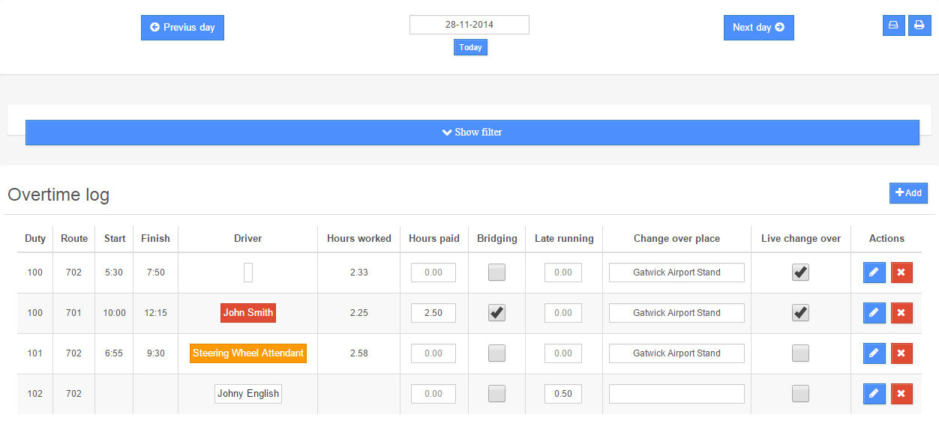Go to the Next day
This screenshot has height=441, width=939.
(758, 28)
